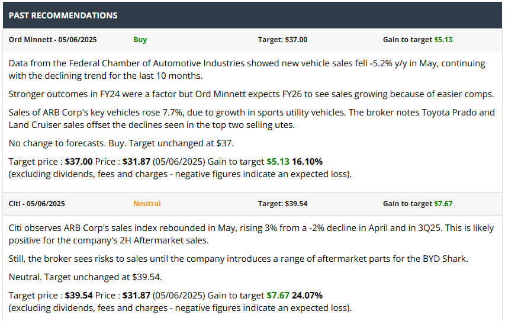Click Gain to target $7.67 in header row
Image resolution: width=505 pixels, height=321 pixels.
point(417,203)
